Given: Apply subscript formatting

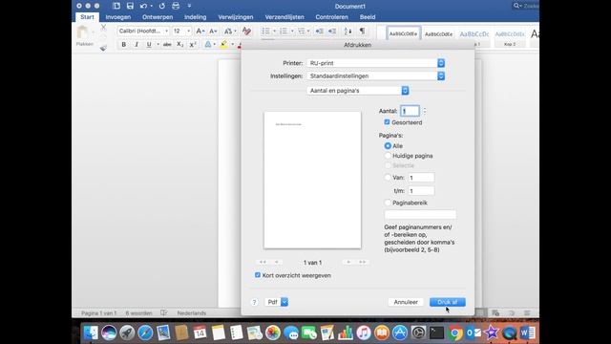Looking at the screenshot, I should 179,45.
